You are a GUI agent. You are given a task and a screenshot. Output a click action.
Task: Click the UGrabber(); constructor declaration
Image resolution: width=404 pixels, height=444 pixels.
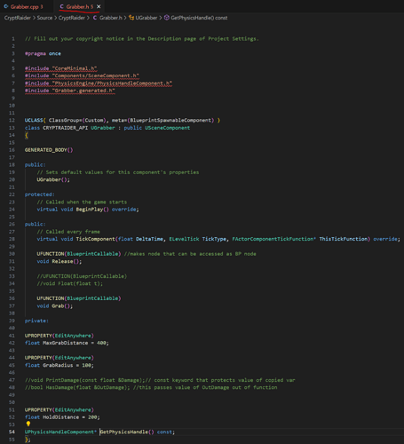[53, 179]
